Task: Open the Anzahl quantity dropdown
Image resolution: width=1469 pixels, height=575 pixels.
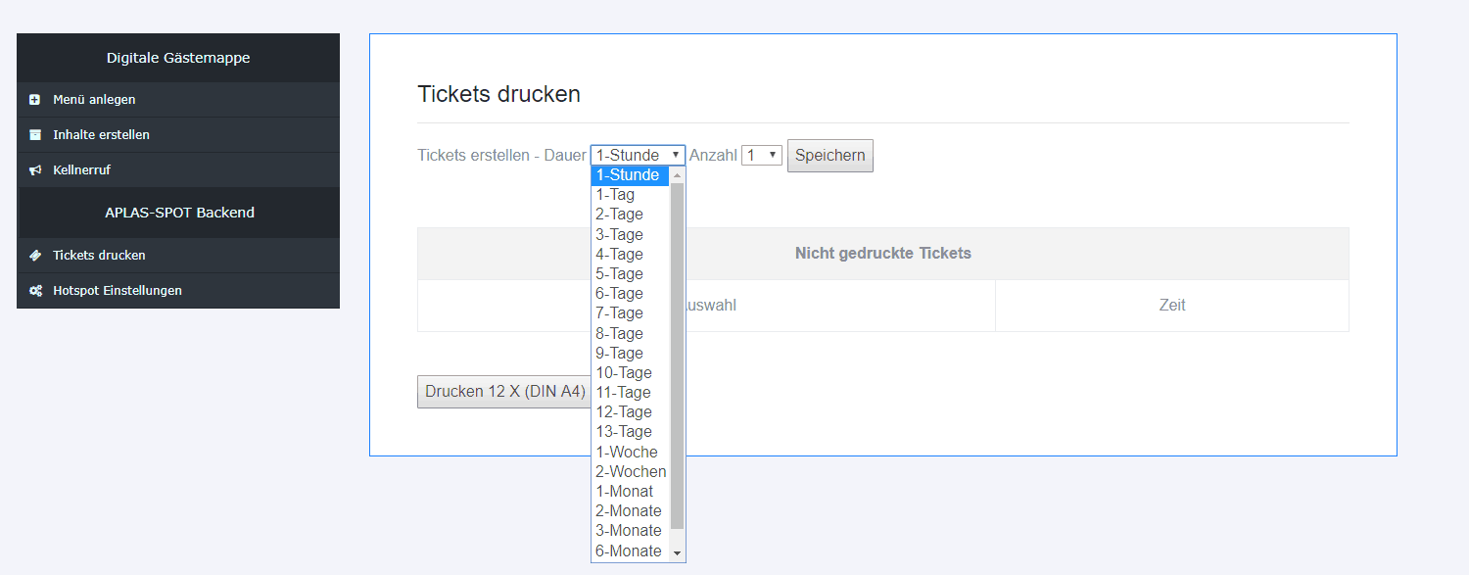Action: (x=761, y=155)
